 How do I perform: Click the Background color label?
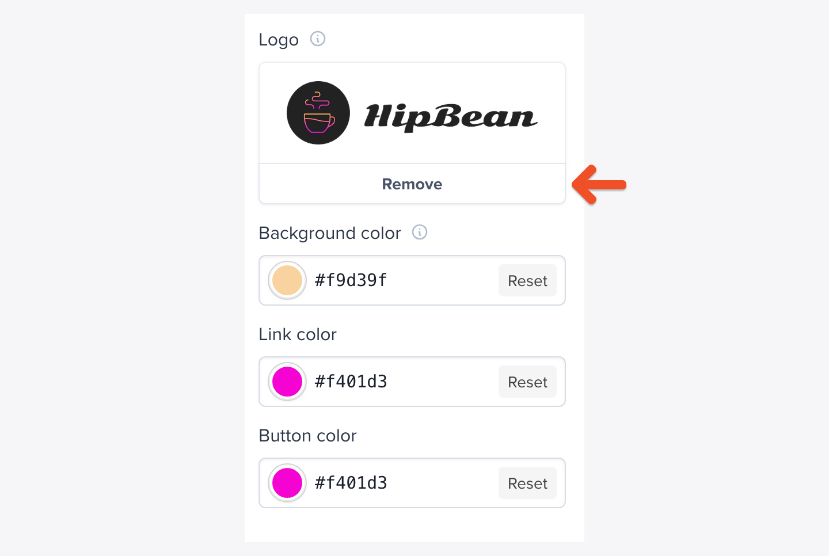(x=330, y=233)
